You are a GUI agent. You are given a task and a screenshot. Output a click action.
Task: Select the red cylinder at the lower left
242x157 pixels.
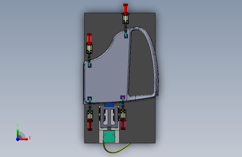[x=90, y=125]
